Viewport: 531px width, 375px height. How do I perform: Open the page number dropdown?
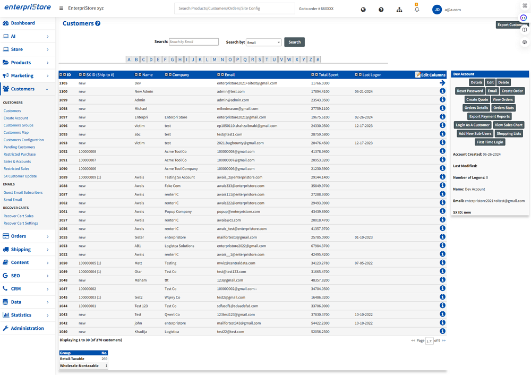430,341
